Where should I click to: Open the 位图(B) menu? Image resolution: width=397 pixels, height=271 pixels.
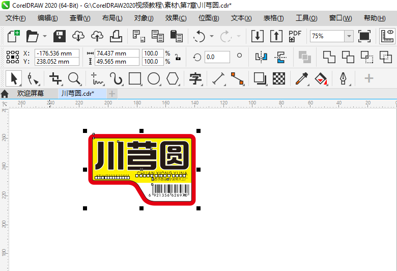click(x=209, y=18)
